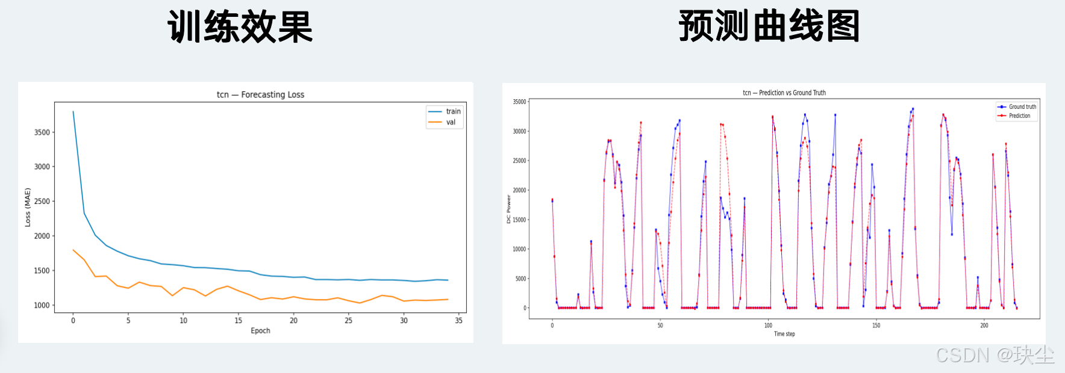This screenshot has height=373, width=1065.
Task: Click the 2500 tick on loss axis
Action: click(42, 202)
